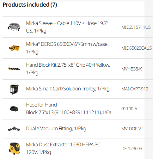Click product code MAI-CART-912
The height and width of the screenshot is (159, 153).
click(135, 89)
